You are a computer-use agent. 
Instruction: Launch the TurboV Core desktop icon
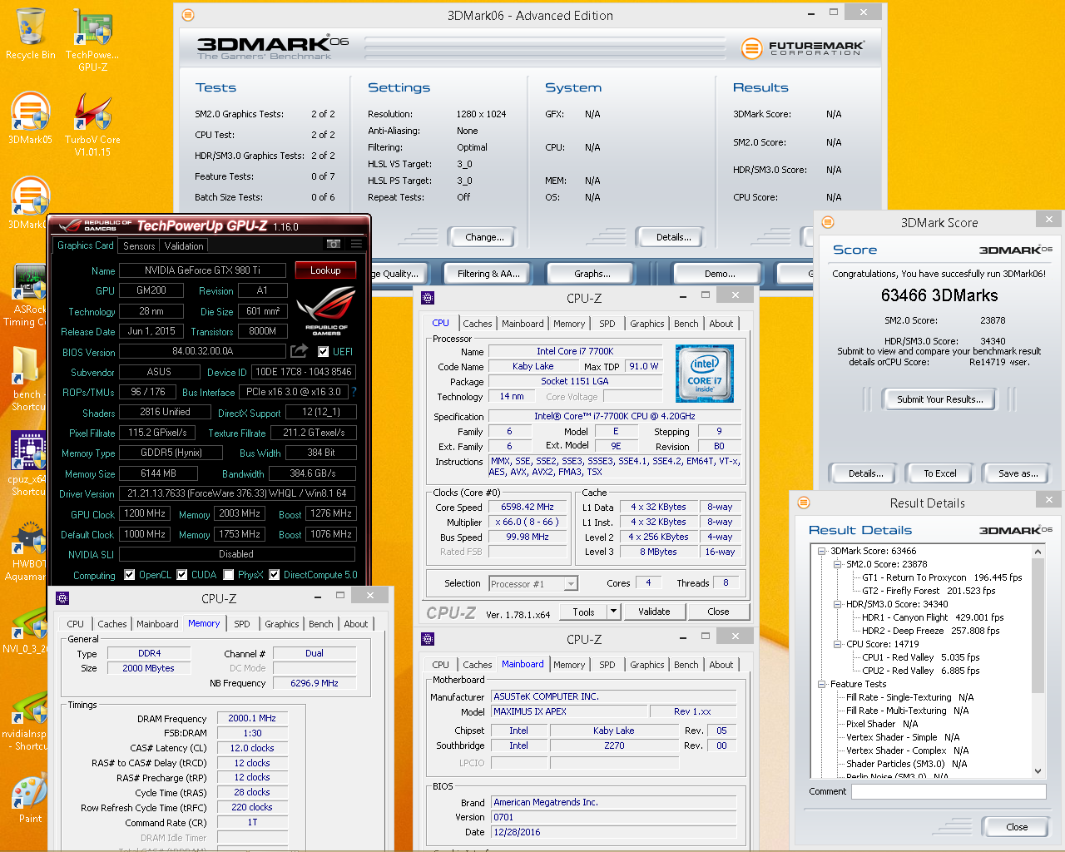point(92,123)
